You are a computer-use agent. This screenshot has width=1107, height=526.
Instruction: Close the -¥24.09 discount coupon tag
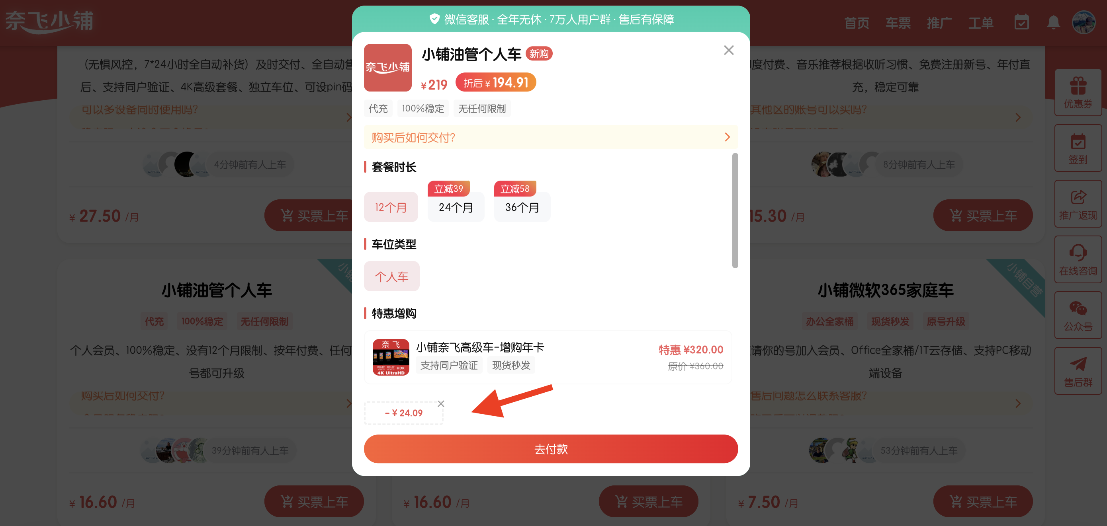[440, 403]
